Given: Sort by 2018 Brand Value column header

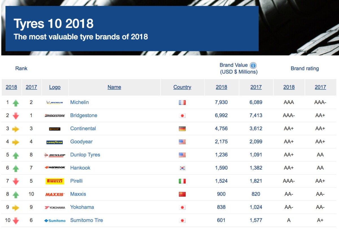Looking at the screenshot, I should click(221, 87).
